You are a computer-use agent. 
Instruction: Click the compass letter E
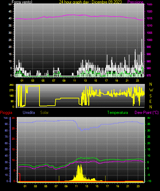[150, 101]
